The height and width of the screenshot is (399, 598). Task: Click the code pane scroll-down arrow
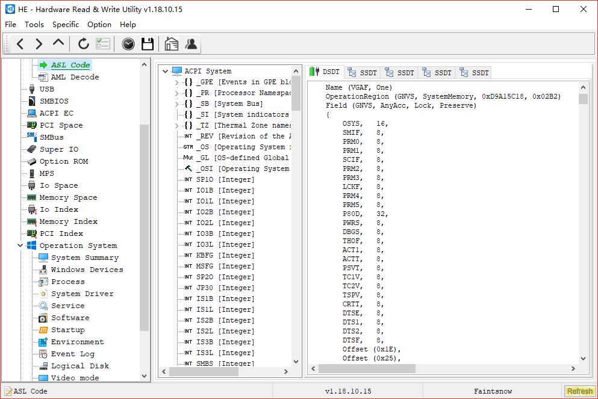pyautogui.click(x=583, y=359)
